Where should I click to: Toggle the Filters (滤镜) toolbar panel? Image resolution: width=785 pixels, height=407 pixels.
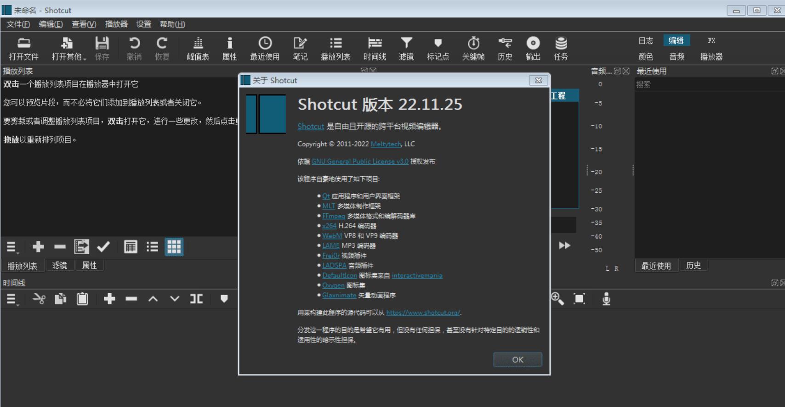pyautogui.click(x=406, y=48)
